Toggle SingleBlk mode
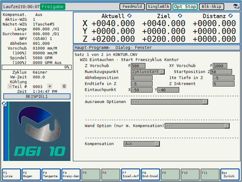 coord(159,7)
